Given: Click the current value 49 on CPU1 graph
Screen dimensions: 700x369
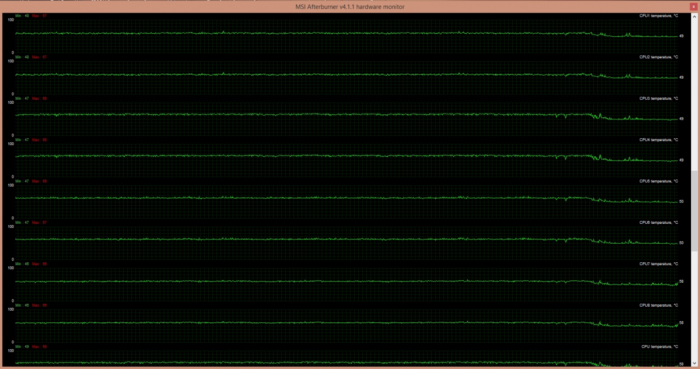Looking at the screenshot, I should pos(681,36).
